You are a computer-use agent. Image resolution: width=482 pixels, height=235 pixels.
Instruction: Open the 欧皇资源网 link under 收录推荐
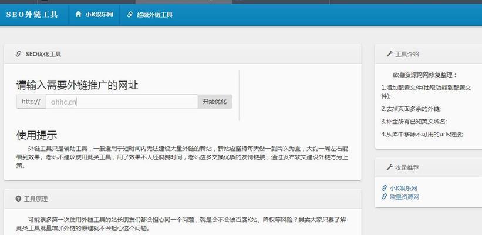[405, 197]
